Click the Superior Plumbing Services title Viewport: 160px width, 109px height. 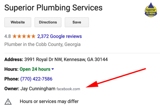[x=53, y=8]
